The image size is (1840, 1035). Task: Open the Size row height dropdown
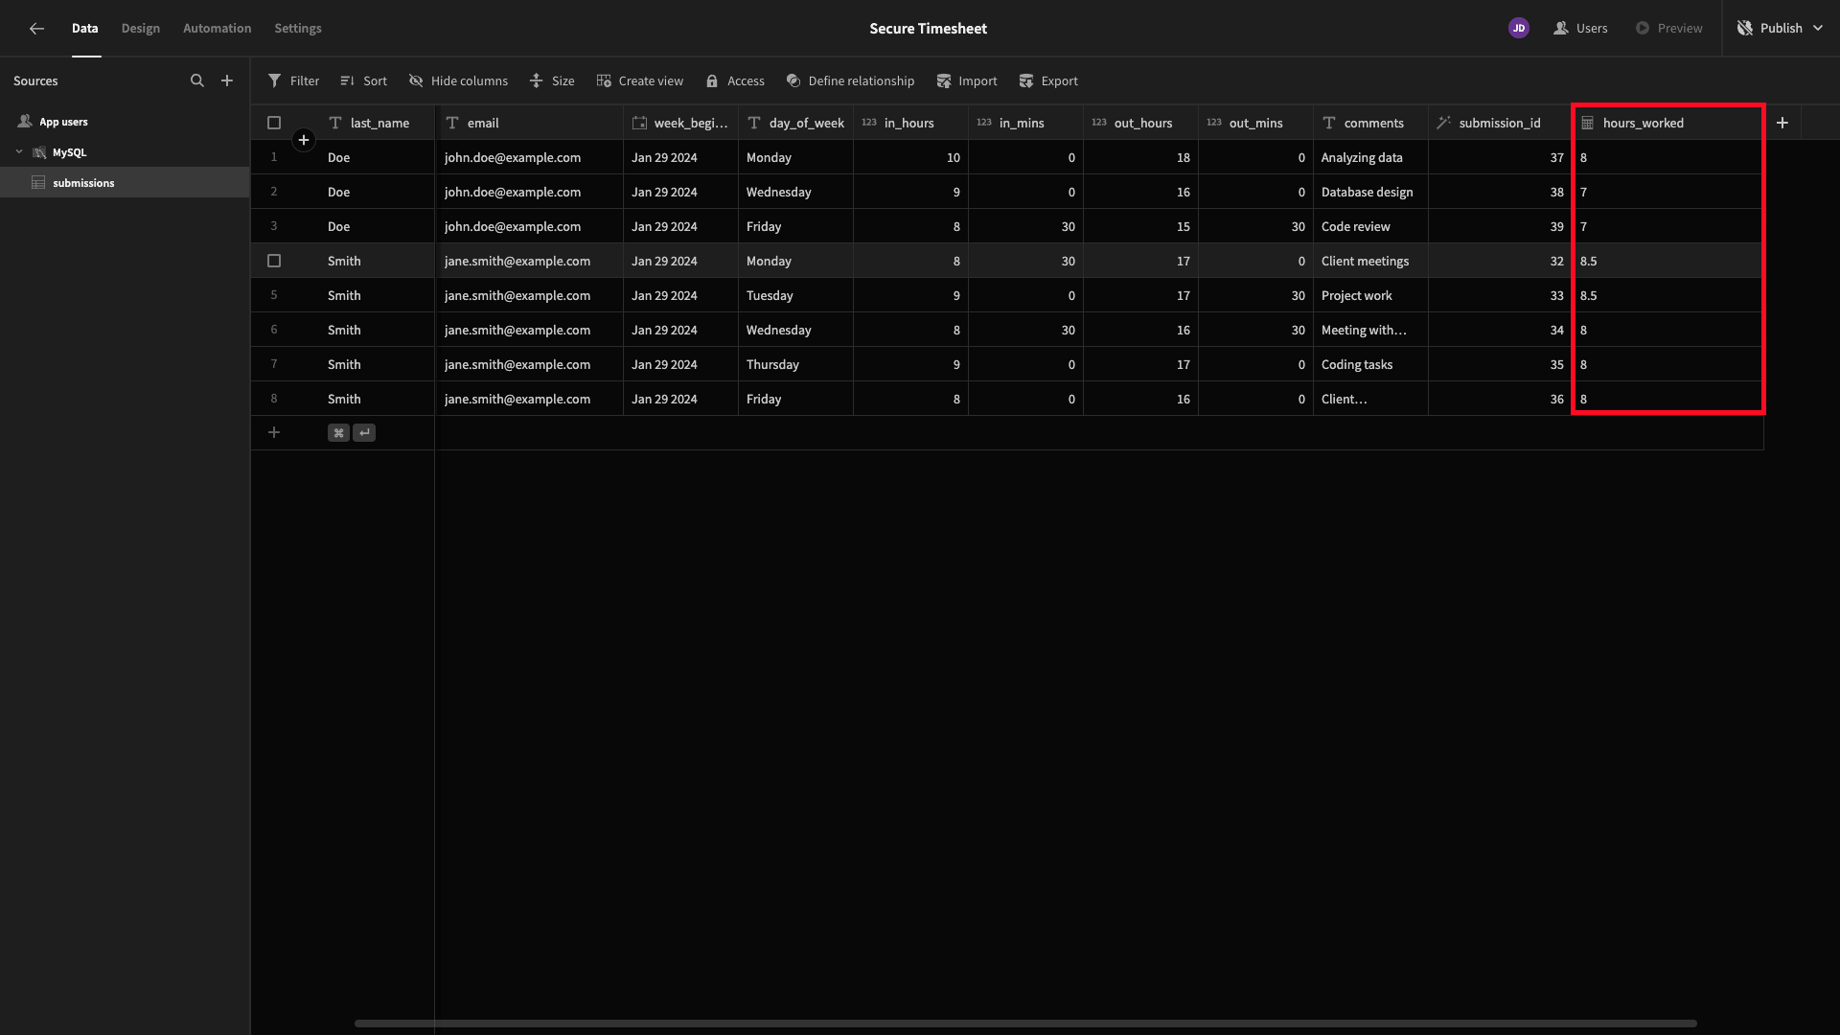coord(552,80)
